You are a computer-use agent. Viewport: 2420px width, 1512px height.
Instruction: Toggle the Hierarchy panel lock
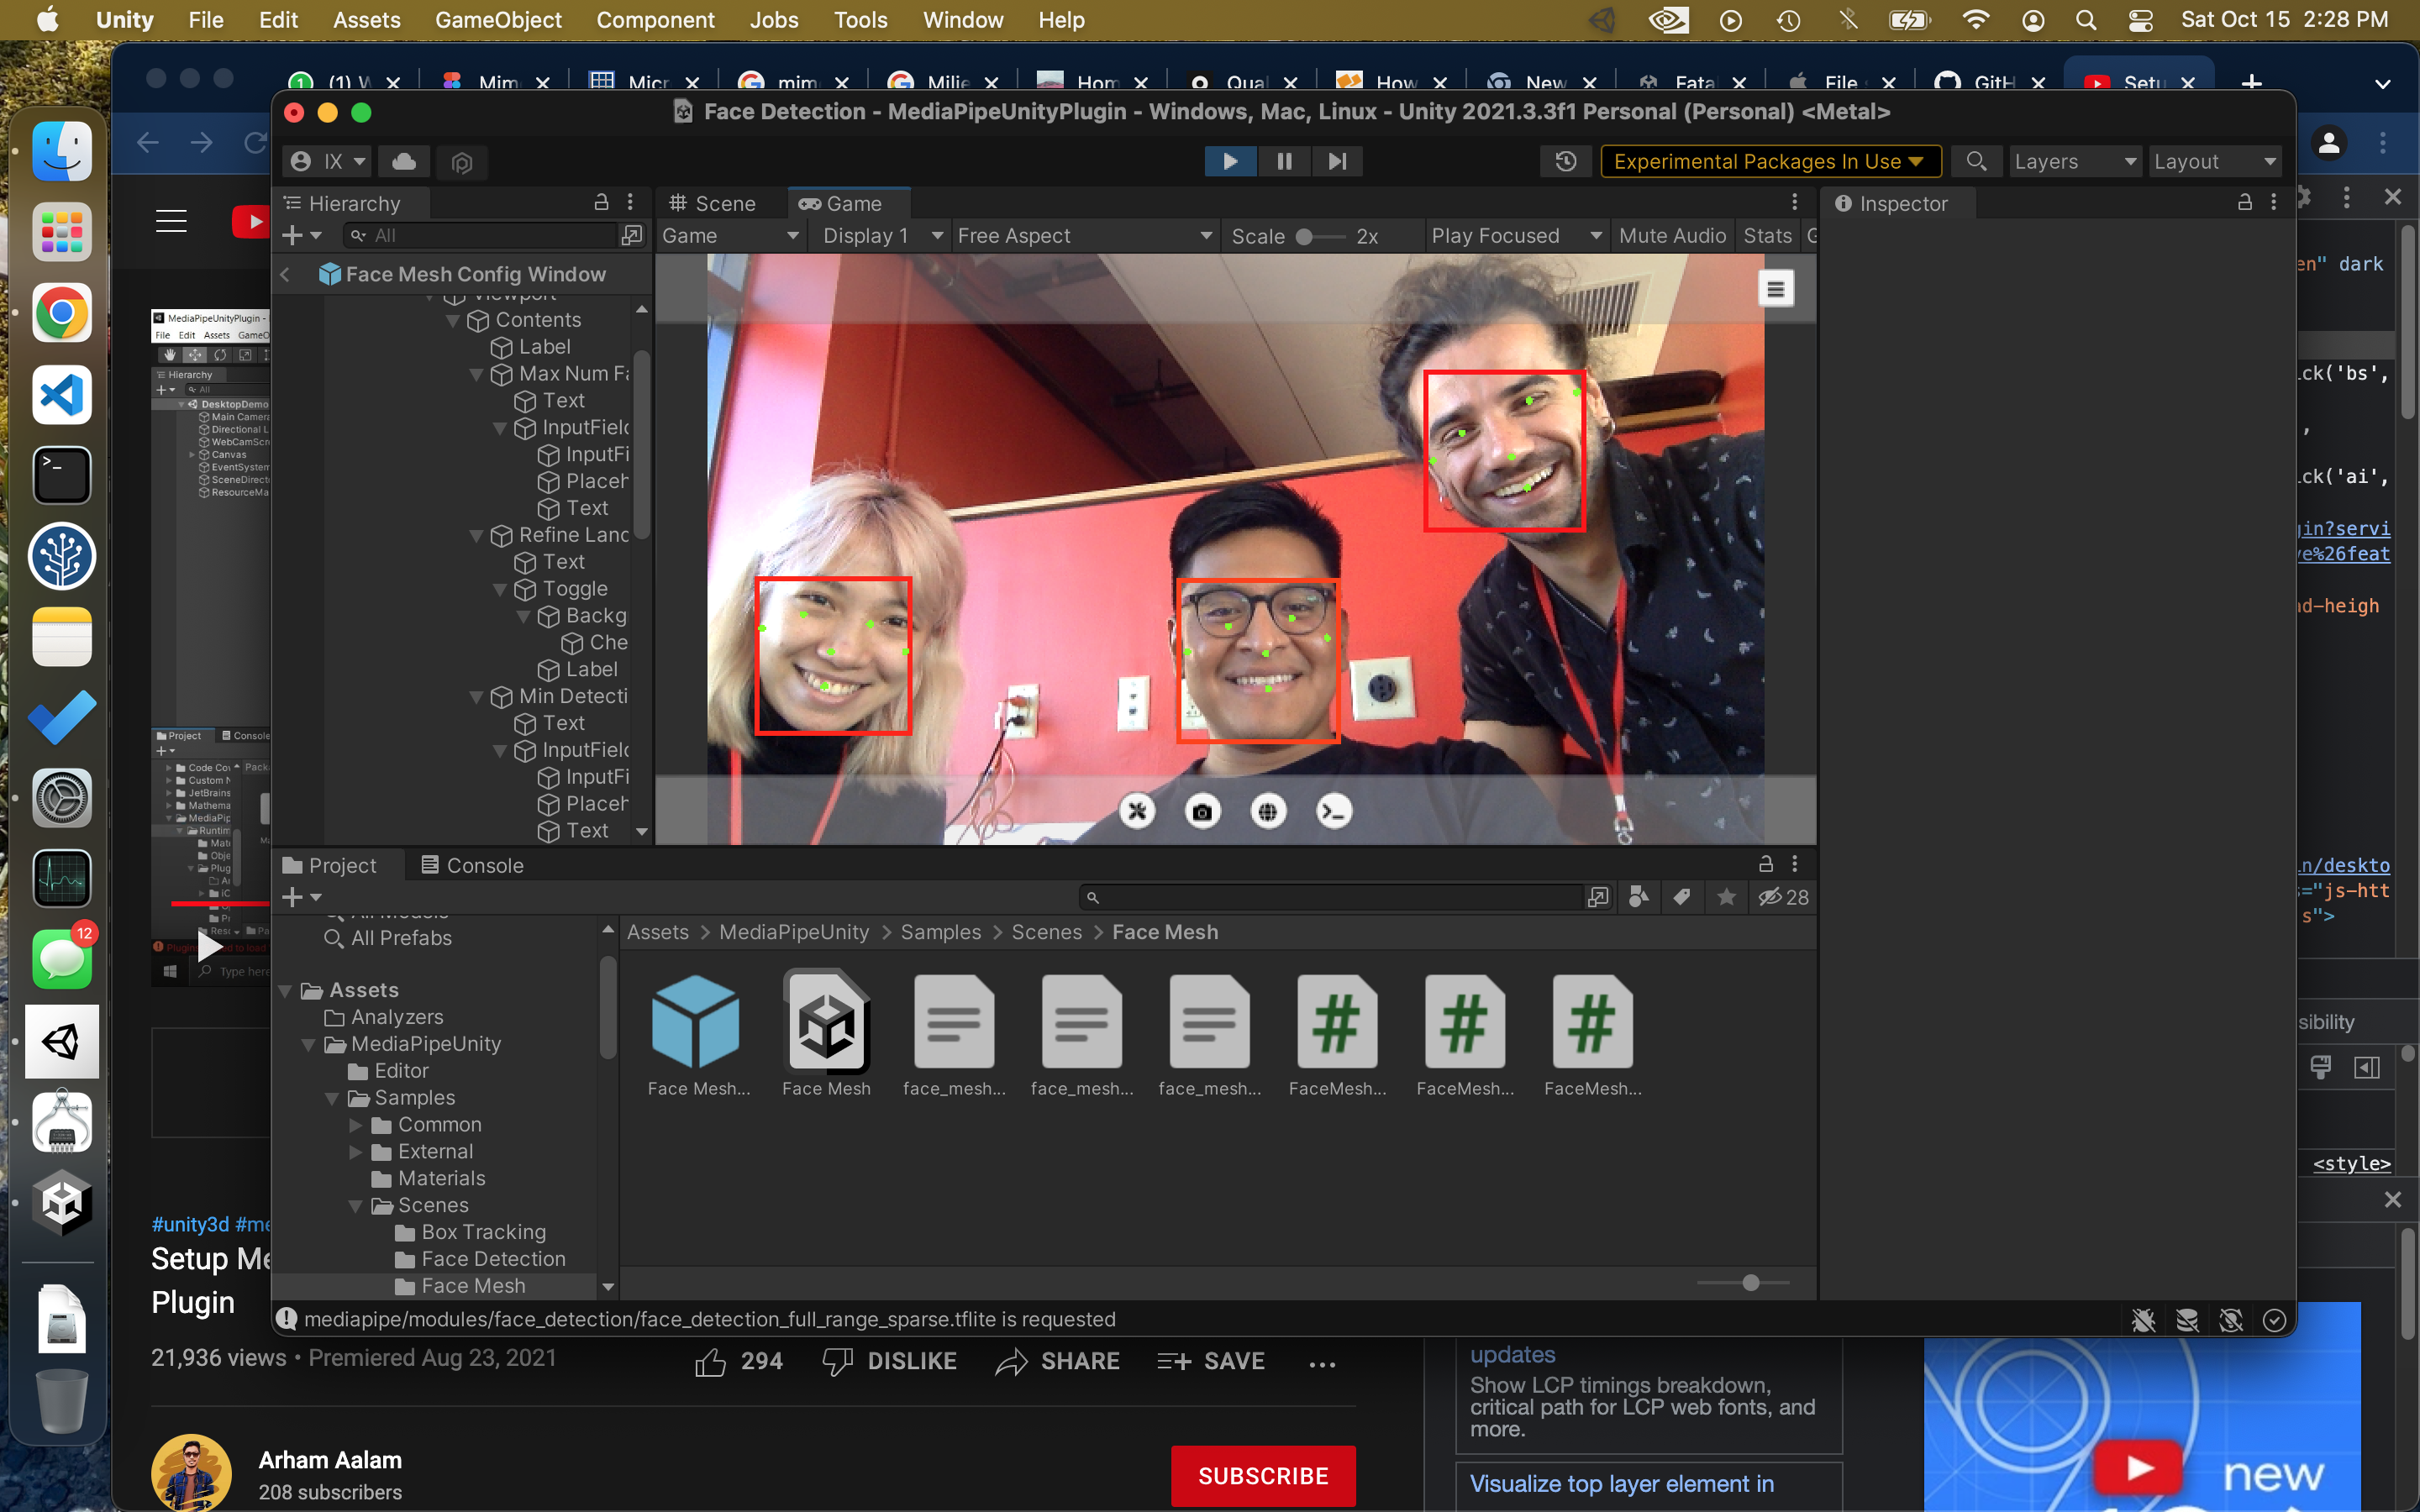[x=601, y=203]
